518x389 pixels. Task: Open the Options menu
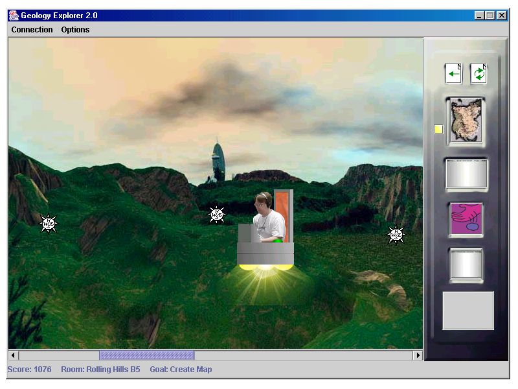pos(75,30)
